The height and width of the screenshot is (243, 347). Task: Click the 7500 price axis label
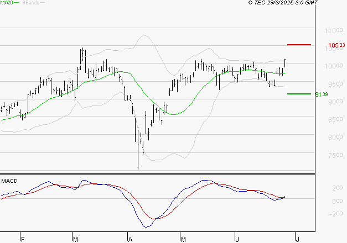pyautogui.click(x=336, y=155)
